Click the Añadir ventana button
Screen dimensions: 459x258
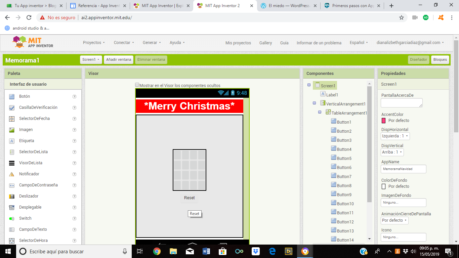(119, 60)
